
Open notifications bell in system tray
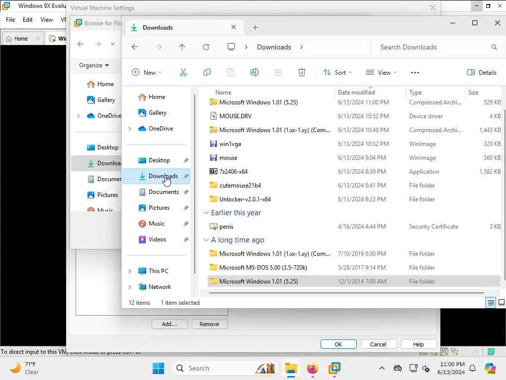point(472,368)
